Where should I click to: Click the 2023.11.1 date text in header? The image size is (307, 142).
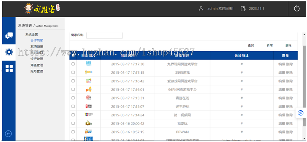click(x=257, y=9)
